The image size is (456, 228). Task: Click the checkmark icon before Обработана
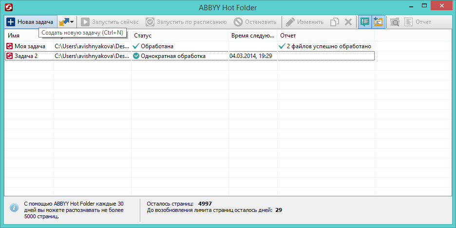(136, 46)
